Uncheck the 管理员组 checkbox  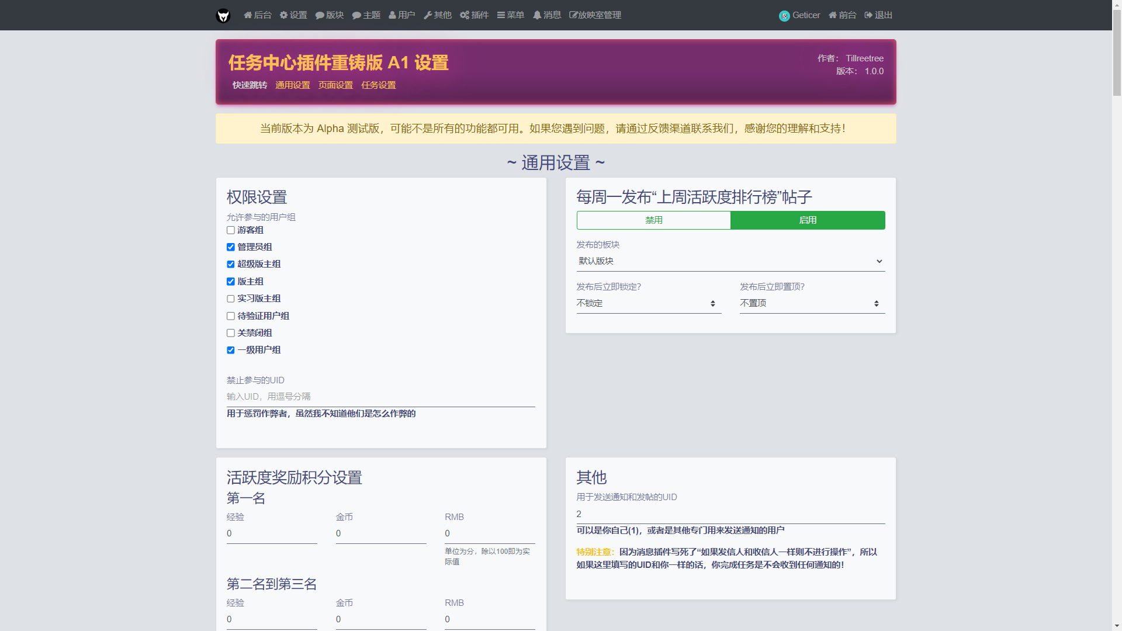click(231, 247)
